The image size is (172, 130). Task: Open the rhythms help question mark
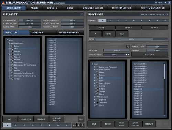click(x=167, y=14)
